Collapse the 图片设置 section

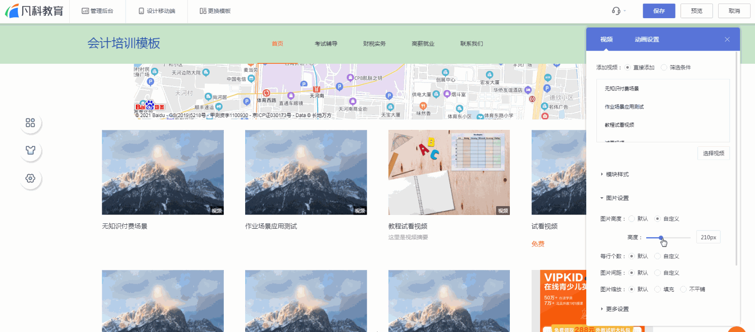(x=615, y=198)
